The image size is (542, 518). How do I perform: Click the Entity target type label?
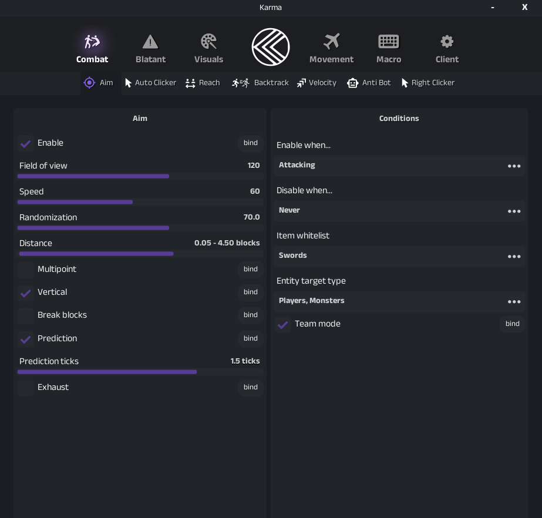click(x=311, y=281)
